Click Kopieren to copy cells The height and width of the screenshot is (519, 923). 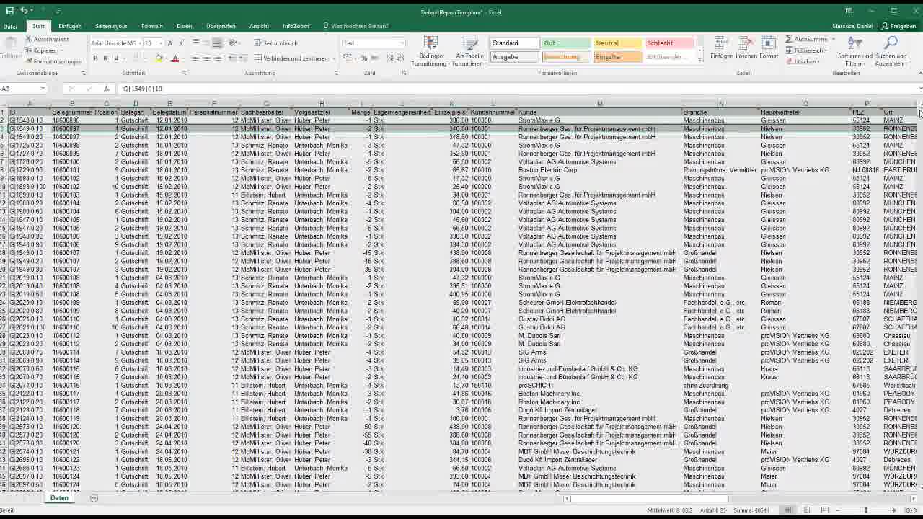click(40, 50)
